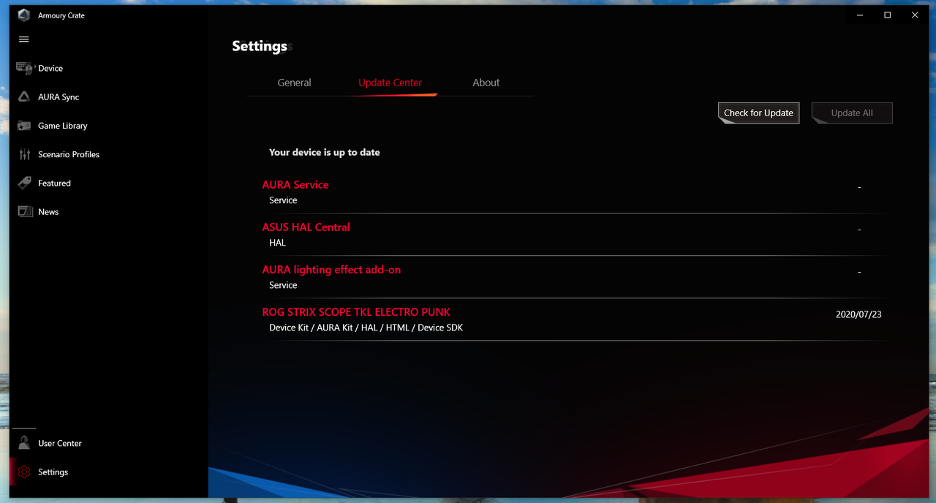Click the Settings gear icon

24,472
